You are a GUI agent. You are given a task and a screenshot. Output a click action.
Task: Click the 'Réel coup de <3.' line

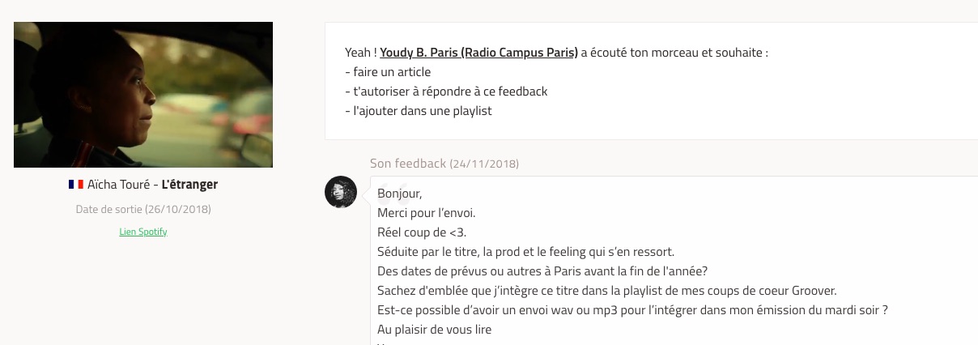pyautogui.click(x=422, y=233)
